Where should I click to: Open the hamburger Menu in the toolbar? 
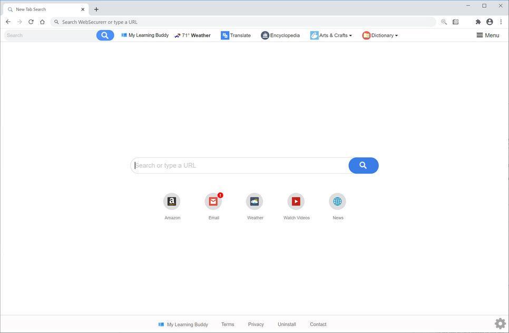tap(487, 35)
